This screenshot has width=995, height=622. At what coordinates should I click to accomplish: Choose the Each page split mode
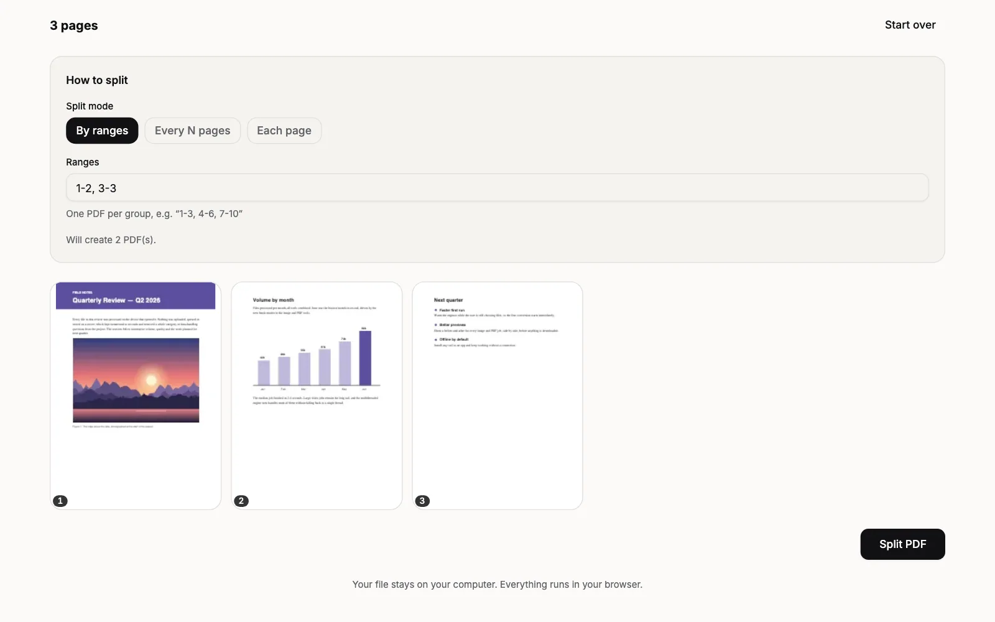(284, 131)
